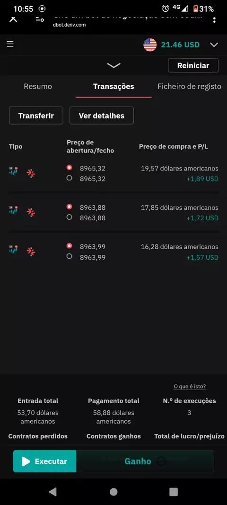Viewport: 227px width, 505px height.
Task: Expand the account balance dropdown arrow
Action: [x=214, y=45]
